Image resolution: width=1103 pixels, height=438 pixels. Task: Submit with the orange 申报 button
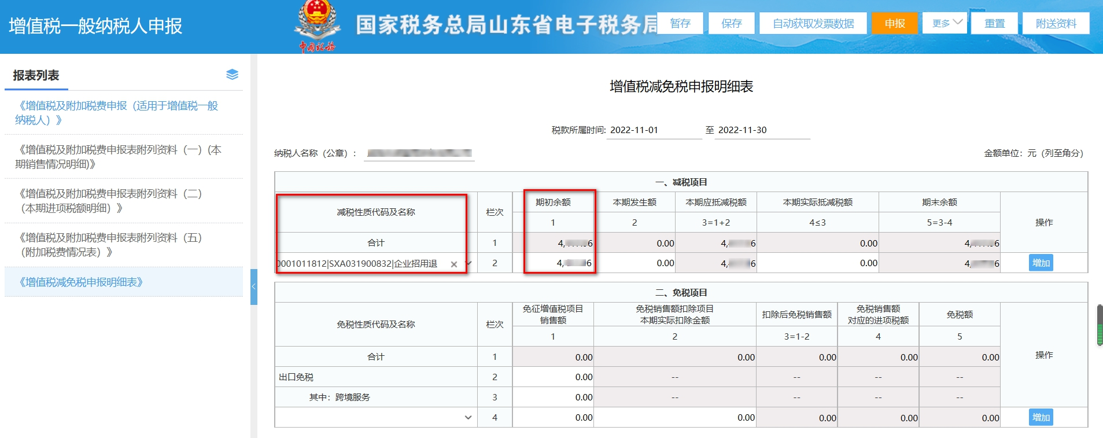click(894, 23)
